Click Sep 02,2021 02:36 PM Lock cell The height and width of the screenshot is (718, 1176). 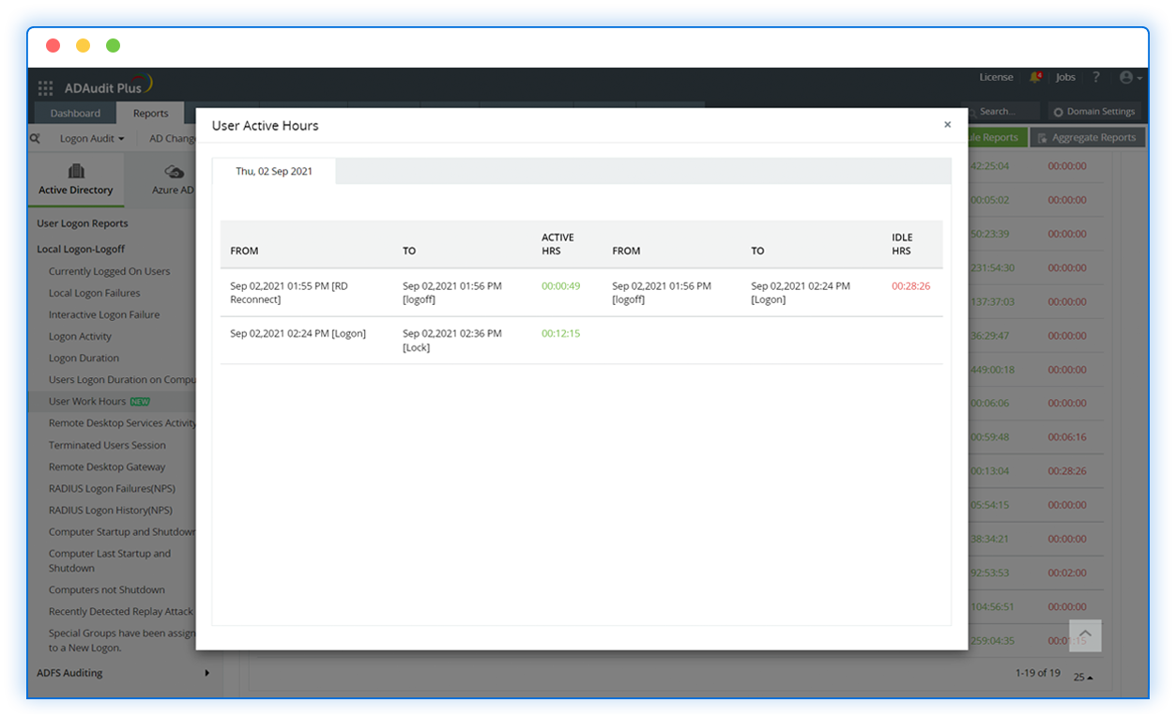coord(452,341)
